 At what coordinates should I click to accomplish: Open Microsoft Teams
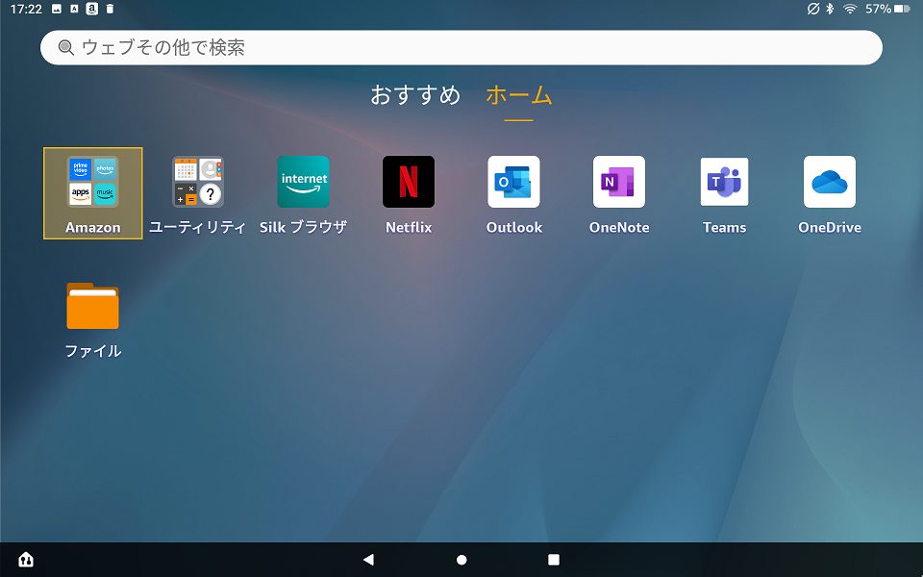(724, 182)
